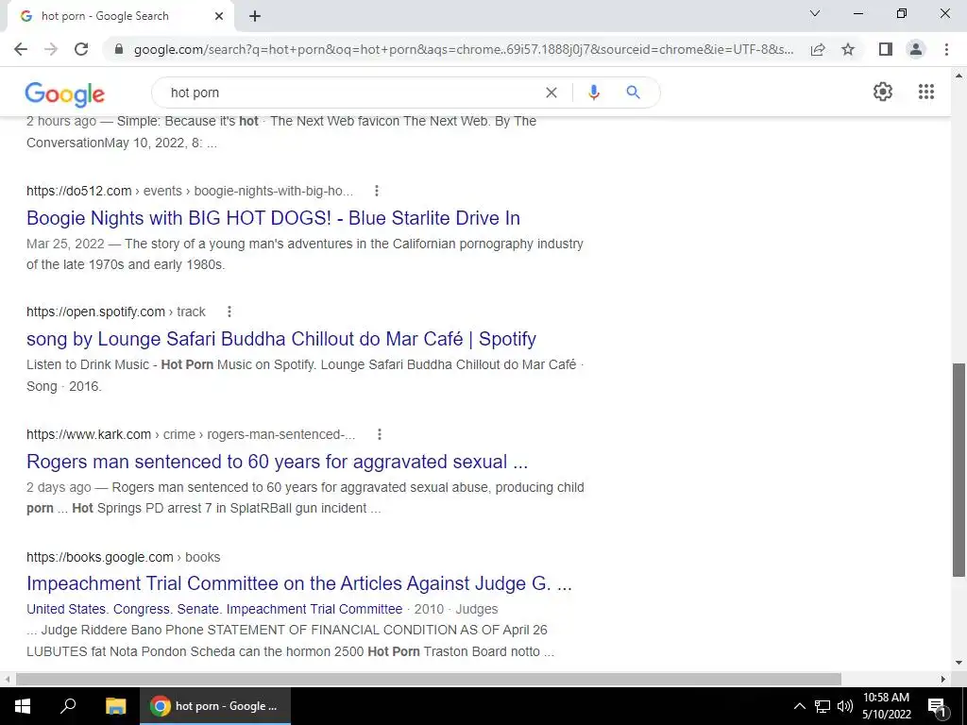Click the address bar URL

[x=464, y=49]
